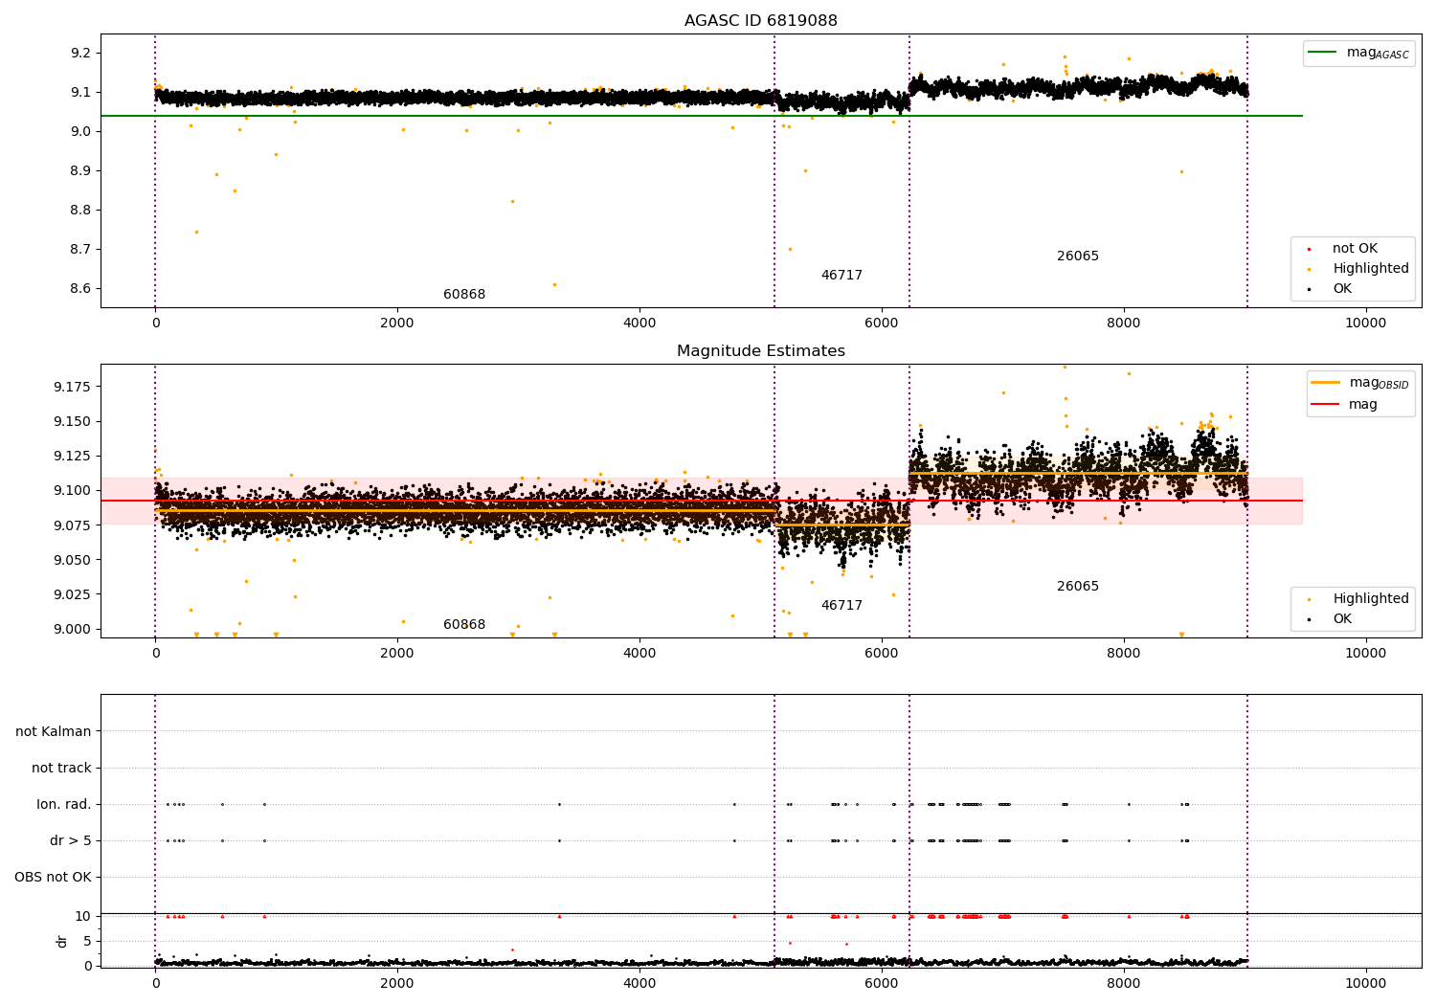Click the '9.150' y-axis tick label
Image resolution: width=1436 pixels, height=1005 pixels.
tap(72, 421)
